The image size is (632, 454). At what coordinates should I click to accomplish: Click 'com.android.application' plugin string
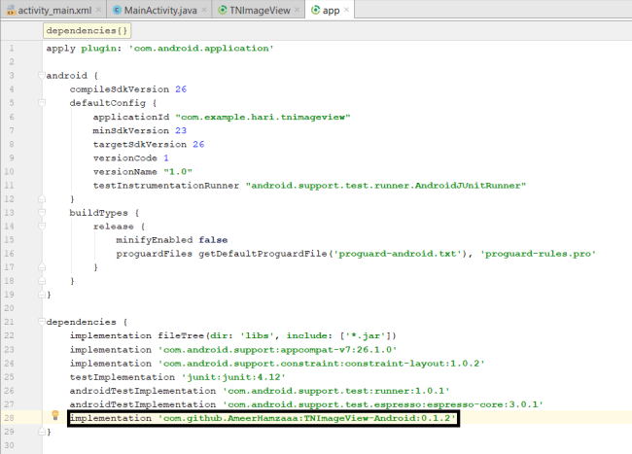201,49
